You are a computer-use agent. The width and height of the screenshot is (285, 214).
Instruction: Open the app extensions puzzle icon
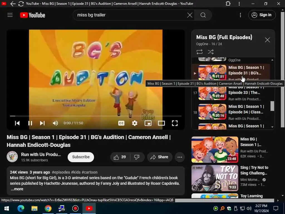point(228,4)
